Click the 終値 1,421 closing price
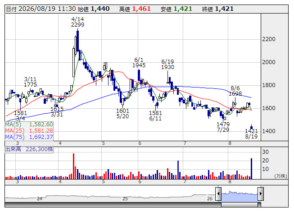The image size is (294, 212). pyautogui.click(x=218, y=9)
